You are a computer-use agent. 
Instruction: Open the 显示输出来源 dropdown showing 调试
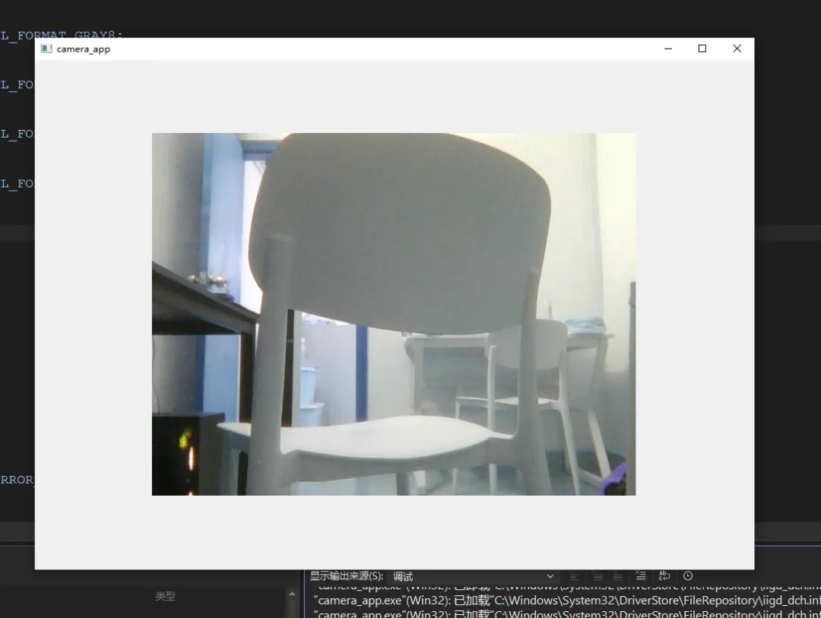473,576
